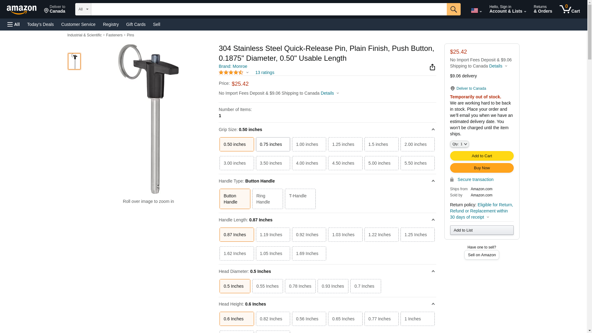Click the US flag language selector
Screen dimensions: 592x333
(476, 10)
